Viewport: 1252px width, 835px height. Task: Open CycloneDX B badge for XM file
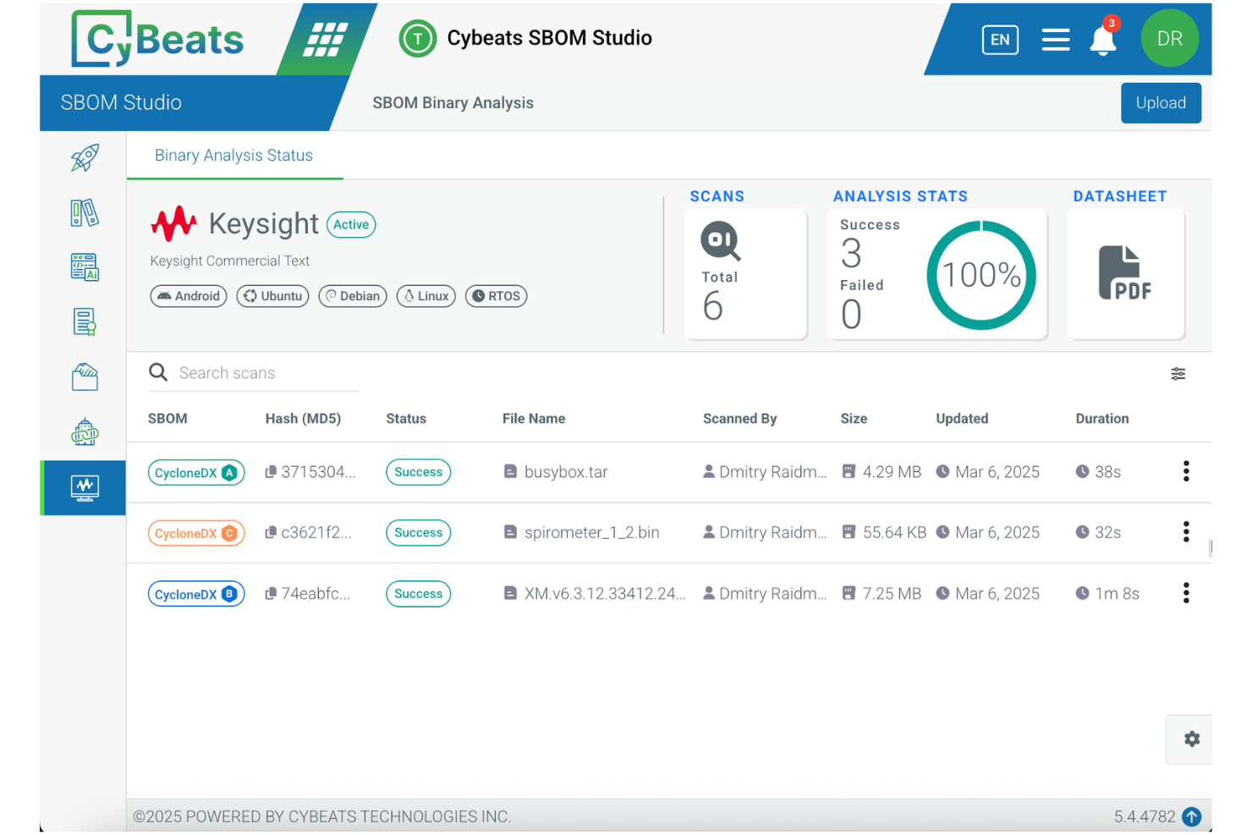tap(196, 595)
